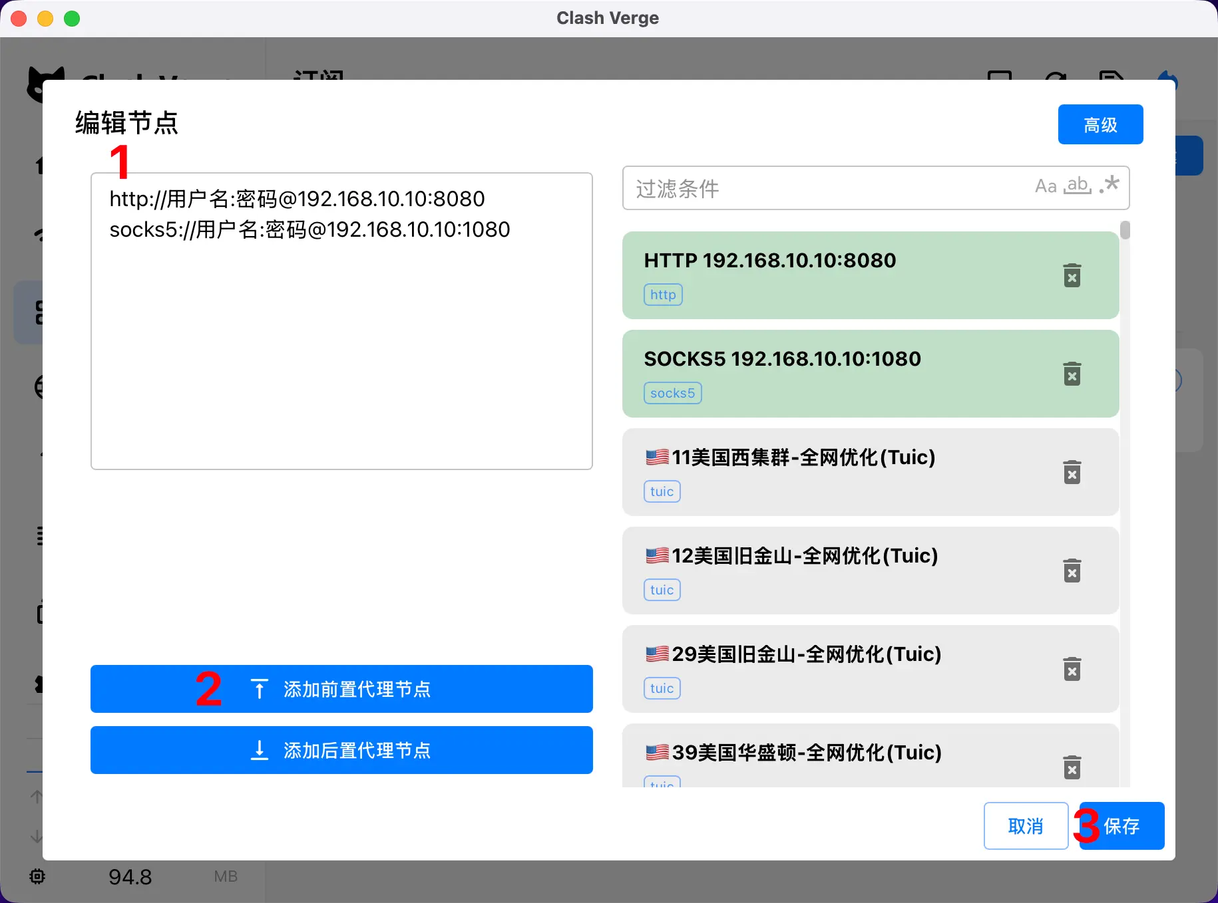Screen dimensions: 1218x903
Task: Toggle whole-word matching (ab) in filter
Action: pyautogui.click(x=1077, y=187)
